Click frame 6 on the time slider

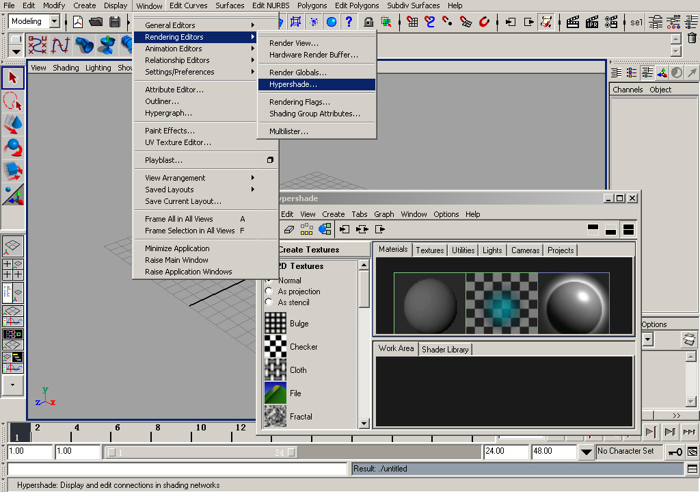click(x=117, y=428)
